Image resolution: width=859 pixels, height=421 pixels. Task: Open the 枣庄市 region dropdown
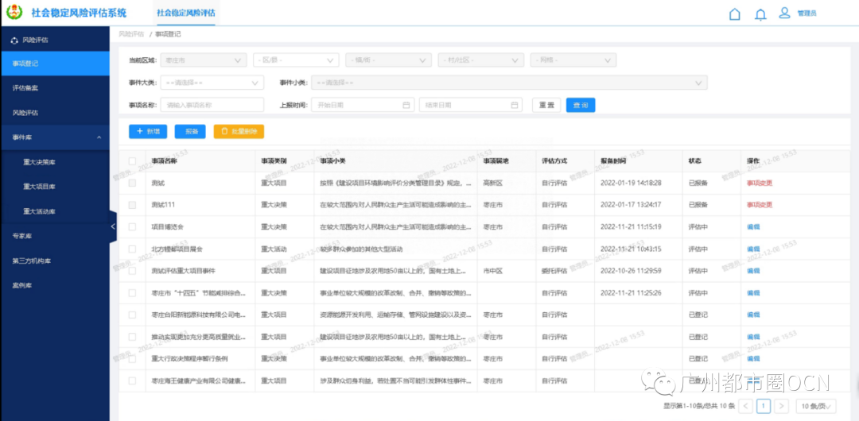click(x=204, y=60)
